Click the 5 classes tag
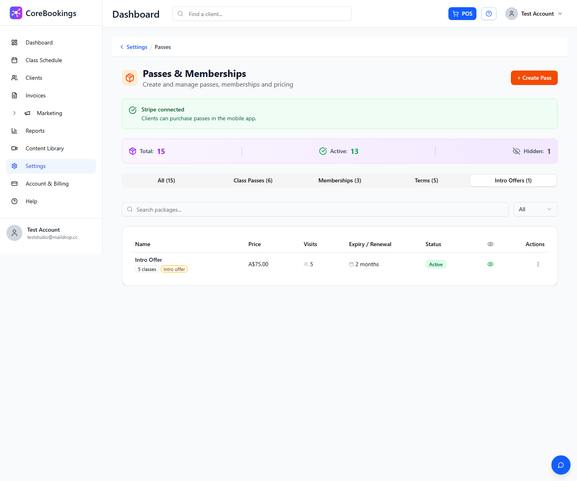The width and height of the screenshot is (577, 481). click(x=147, y=269)
